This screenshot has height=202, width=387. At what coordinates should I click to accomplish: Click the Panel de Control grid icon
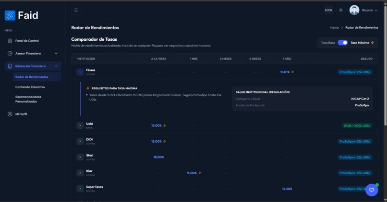(10, 41)
